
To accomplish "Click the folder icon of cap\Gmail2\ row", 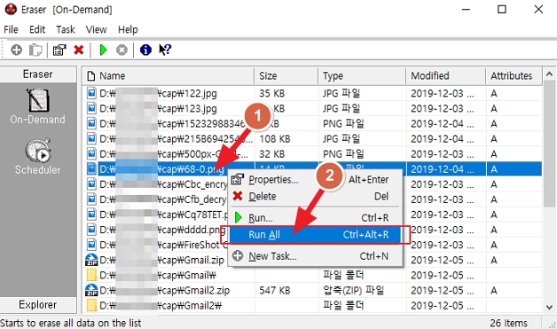I will tap(91, 305).
